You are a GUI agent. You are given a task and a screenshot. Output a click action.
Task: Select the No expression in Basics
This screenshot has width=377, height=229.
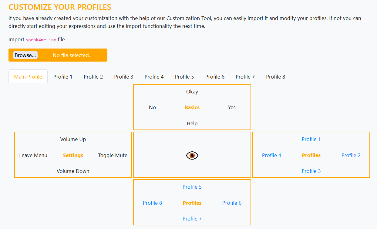152,107
